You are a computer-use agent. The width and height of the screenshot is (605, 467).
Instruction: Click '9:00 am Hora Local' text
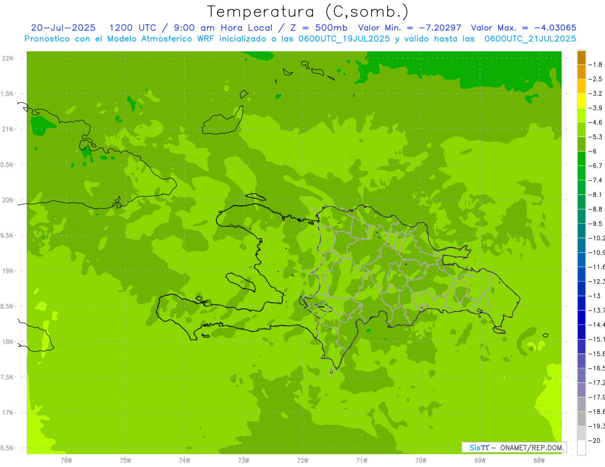click(223, 28)
